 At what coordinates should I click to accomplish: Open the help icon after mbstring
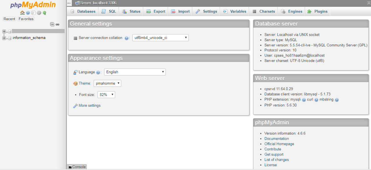337,100
